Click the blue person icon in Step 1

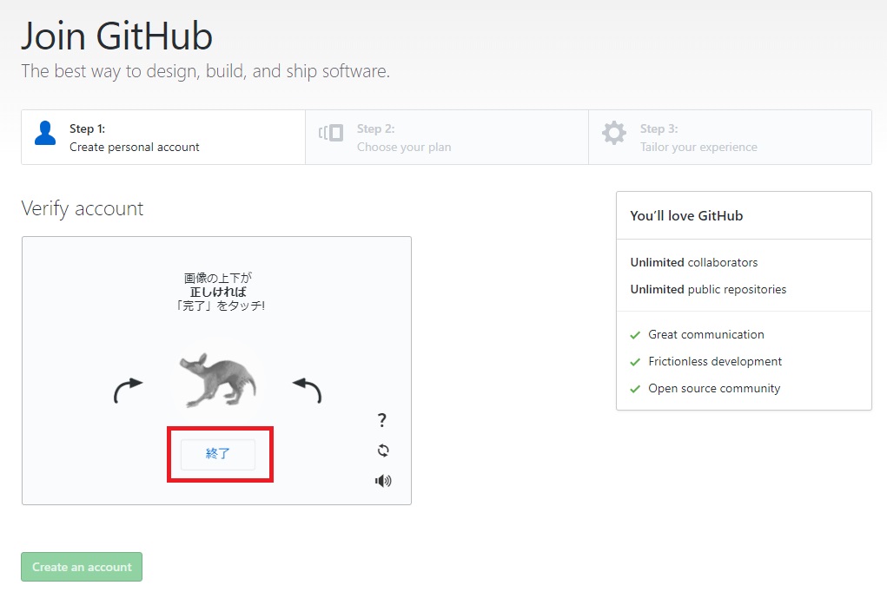click(x=45, y=134)
